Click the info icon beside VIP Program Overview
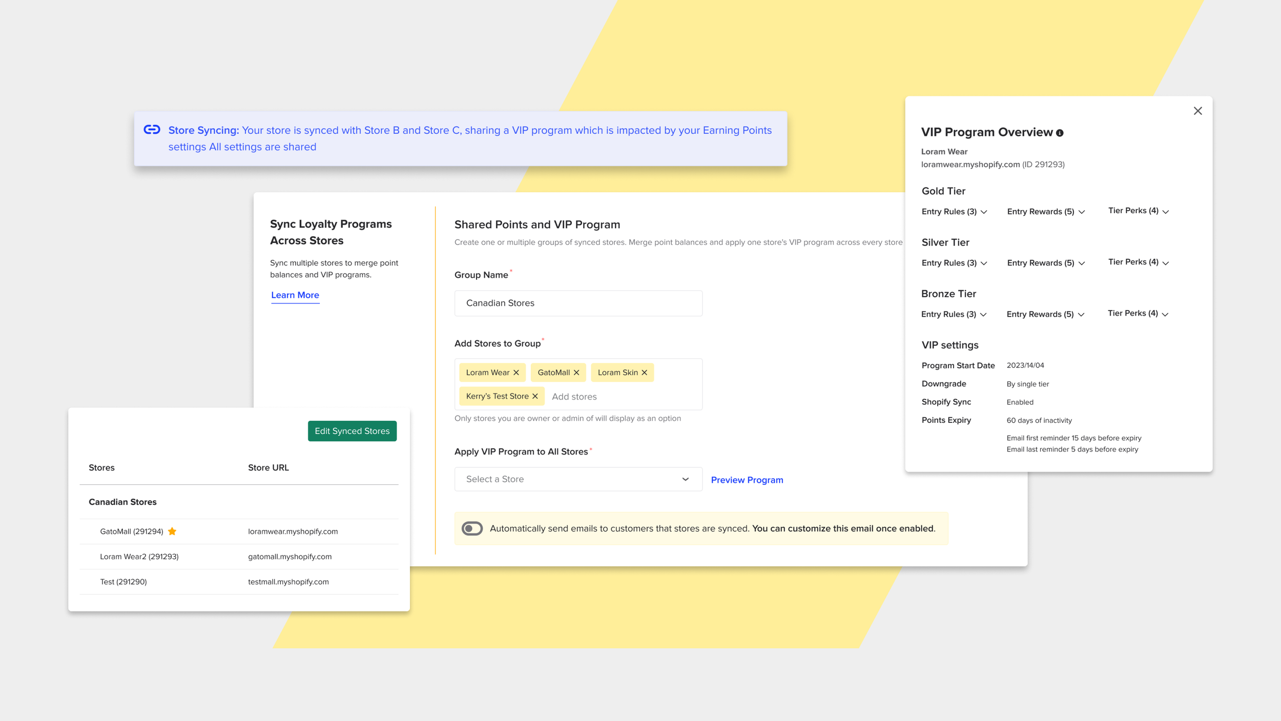 click(1060, 133)
